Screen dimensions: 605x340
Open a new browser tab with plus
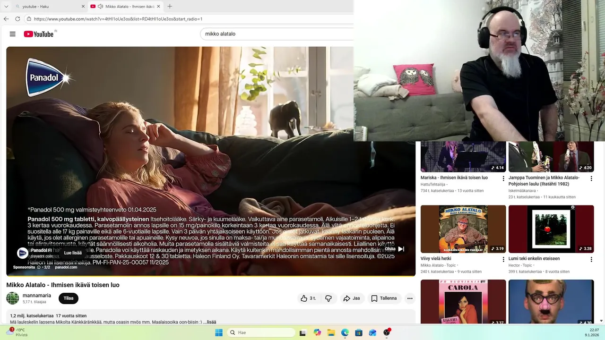point(170,7)
